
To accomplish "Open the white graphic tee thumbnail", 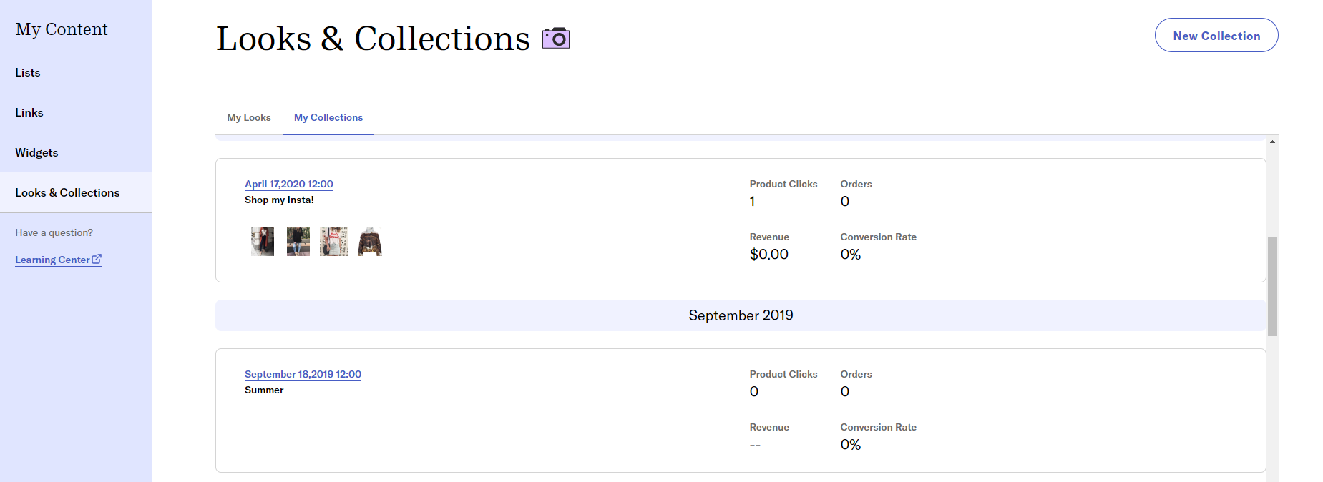I will [x=334, y=242].
